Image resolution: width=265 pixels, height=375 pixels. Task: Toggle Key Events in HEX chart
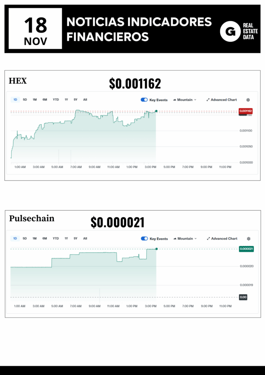click(144, 100)
